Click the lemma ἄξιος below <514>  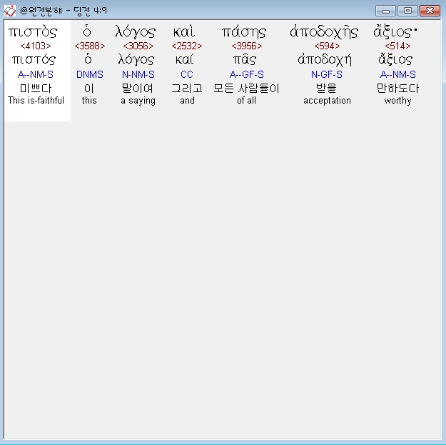pyautogui.click(x=395, y=60)
